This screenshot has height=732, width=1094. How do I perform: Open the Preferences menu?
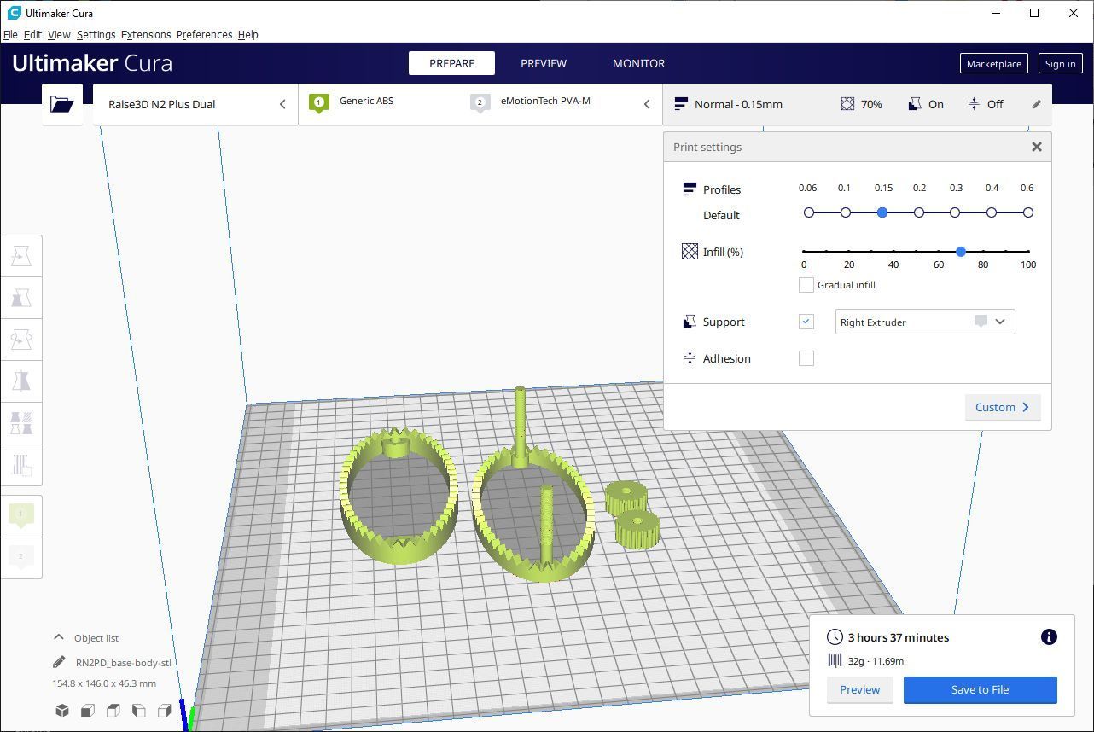tap(204, 35)
